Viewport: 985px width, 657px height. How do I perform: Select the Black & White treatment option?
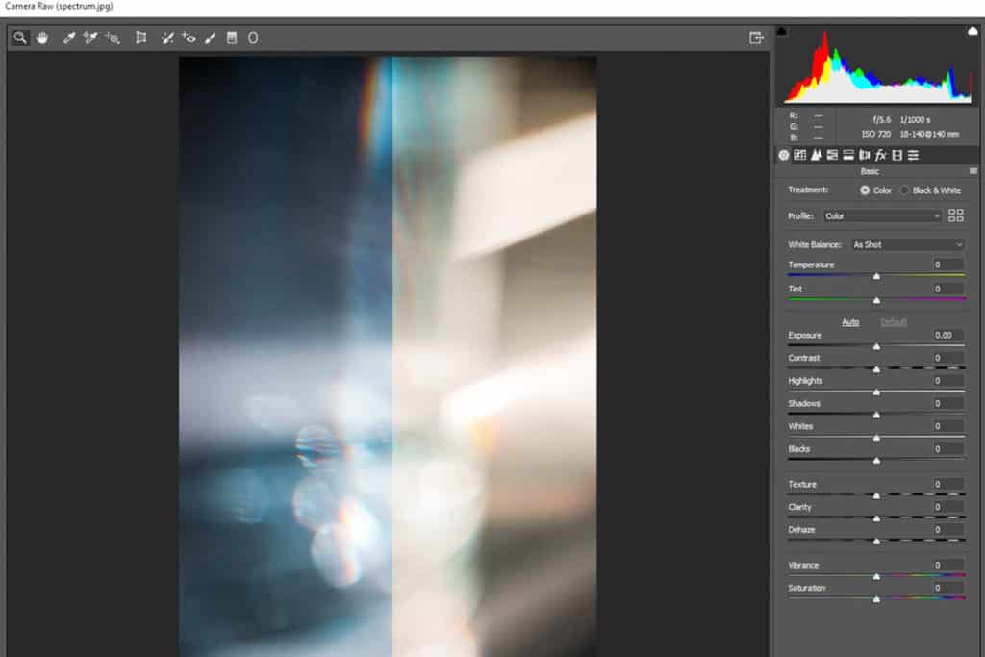904,190
